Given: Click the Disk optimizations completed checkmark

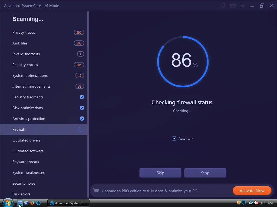Looking at the screenshot, I should (x=82, y=108).
